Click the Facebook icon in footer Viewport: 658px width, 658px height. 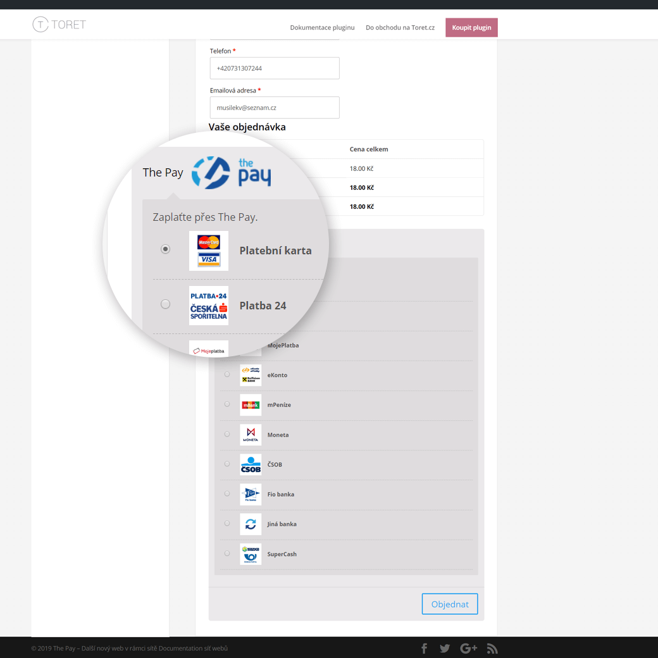point(425,648)
